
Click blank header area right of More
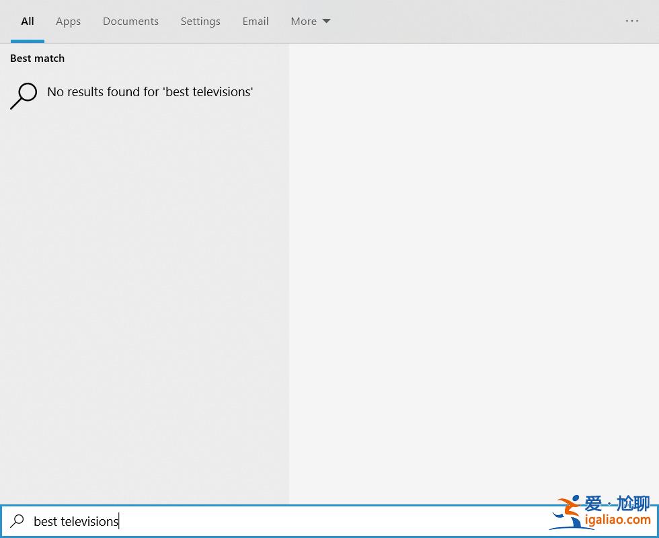click(471, 22)
